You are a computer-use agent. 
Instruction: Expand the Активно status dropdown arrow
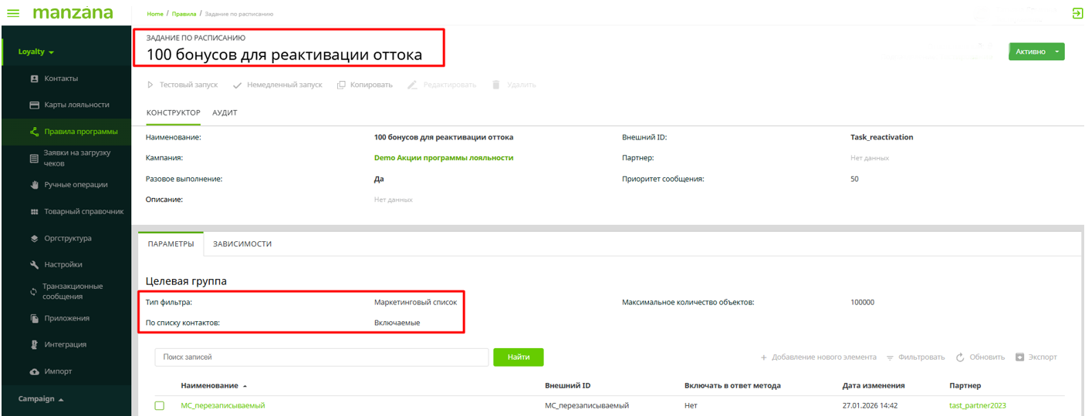coord(1056,52)
